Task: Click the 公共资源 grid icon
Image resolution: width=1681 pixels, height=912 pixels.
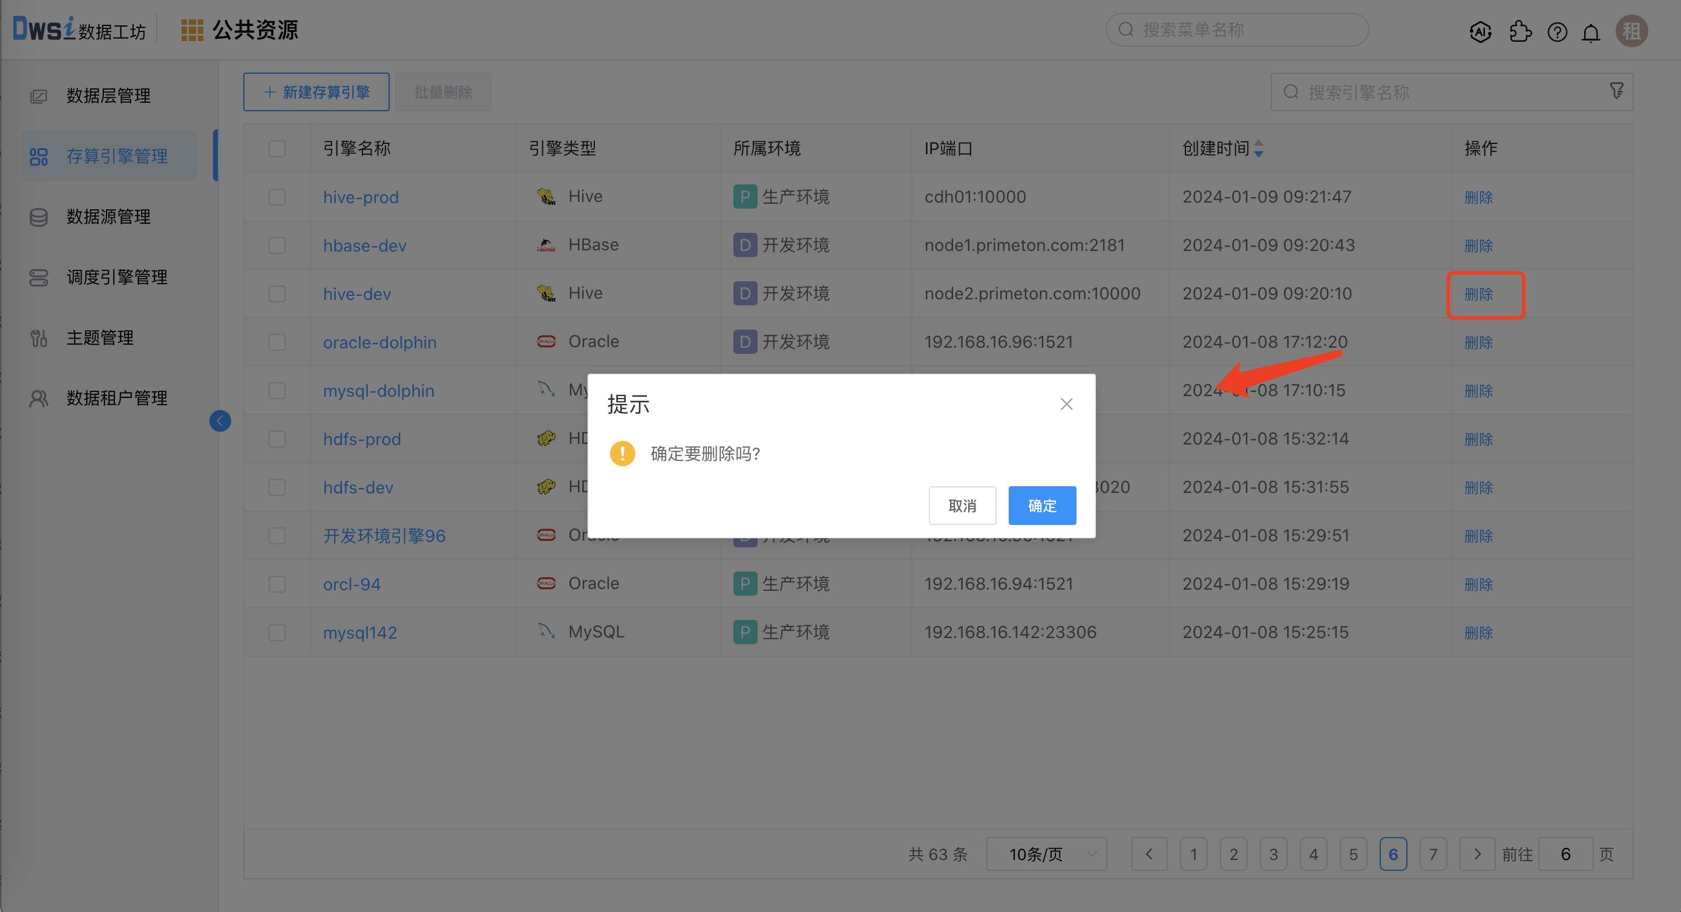Action: click(192, 30)
